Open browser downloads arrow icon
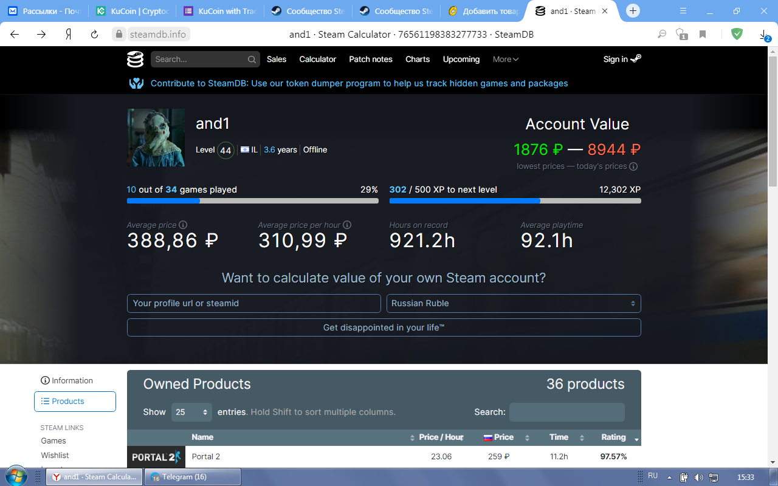This screenshot has height=486, width=778. (x=765, y=35)
